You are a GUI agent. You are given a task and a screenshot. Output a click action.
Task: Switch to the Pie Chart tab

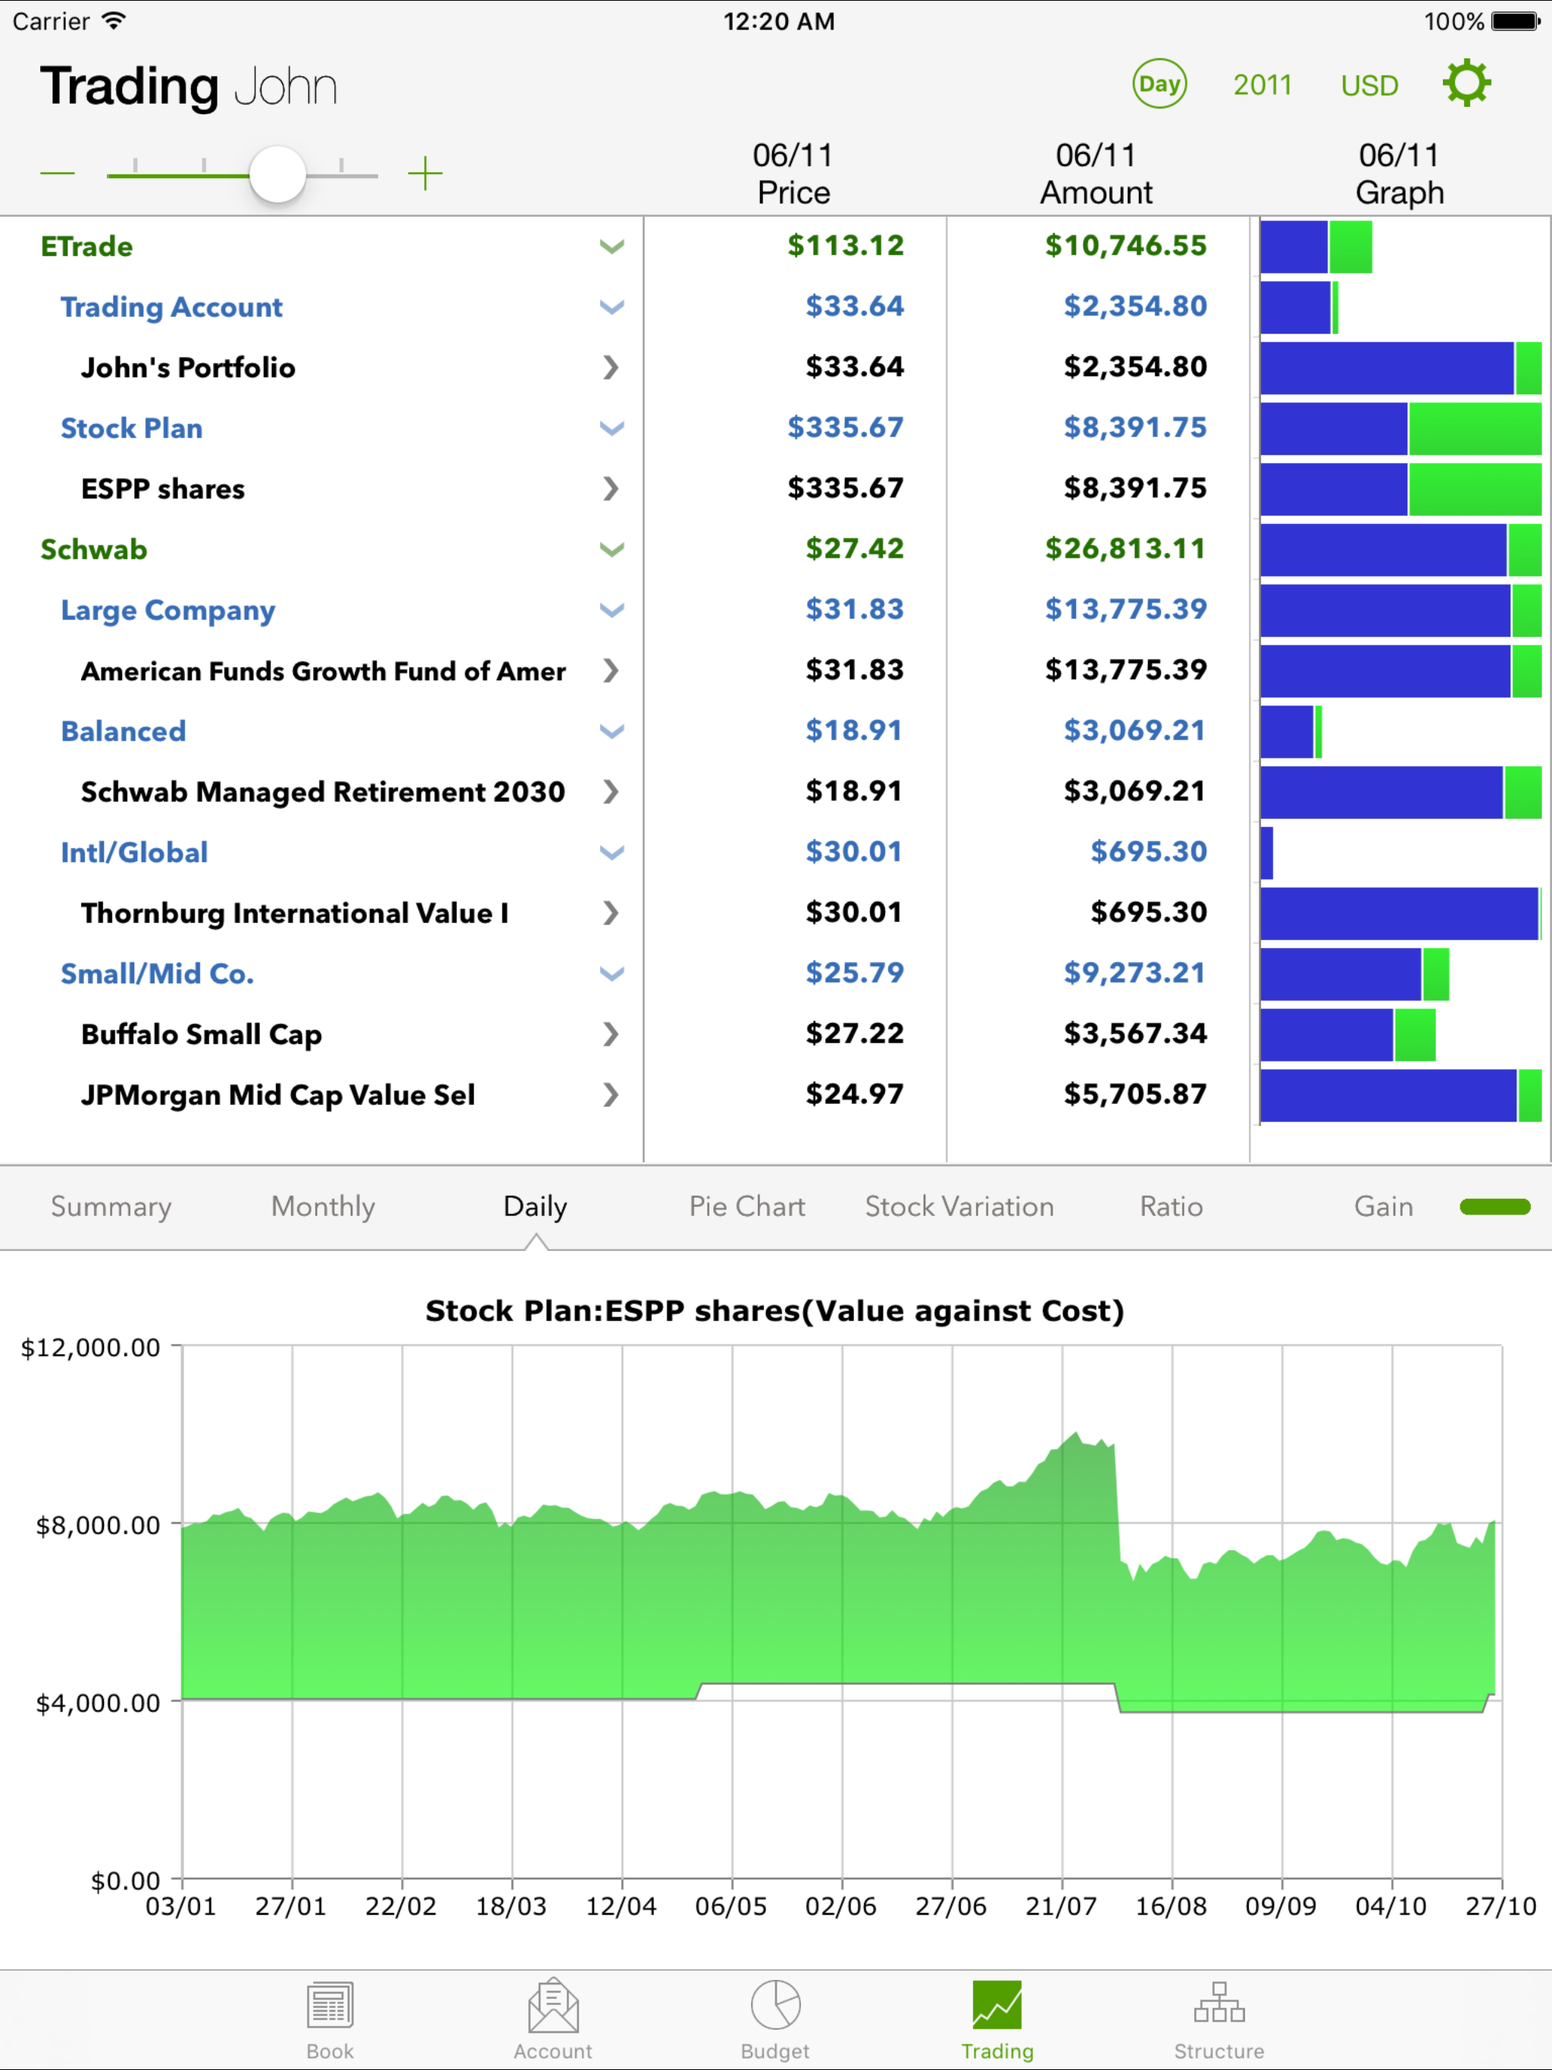tap(746, 1207)
